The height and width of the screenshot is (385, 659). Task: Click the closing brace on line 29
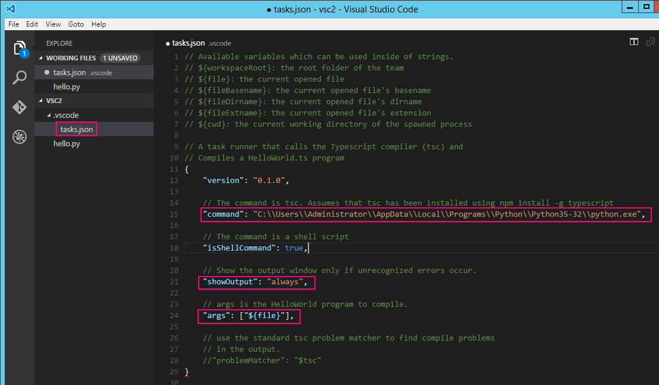(x=187, y=371)
